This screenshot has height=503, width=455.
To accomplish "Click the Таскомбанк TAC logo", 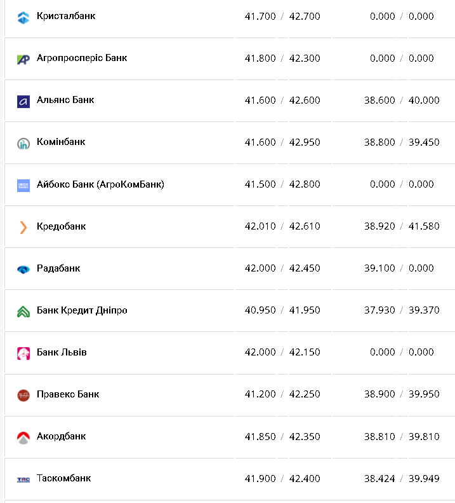I will 23,479.
